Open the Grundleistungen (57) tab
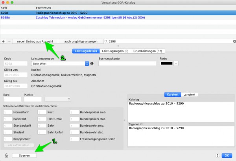This screenshot has width=236, height=161. click(x=147, y=51)
